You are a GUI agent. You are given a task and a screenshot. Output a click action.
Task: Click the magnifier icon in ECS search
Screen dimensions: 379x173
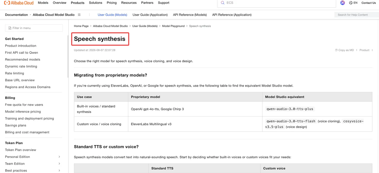click(223, 3)
